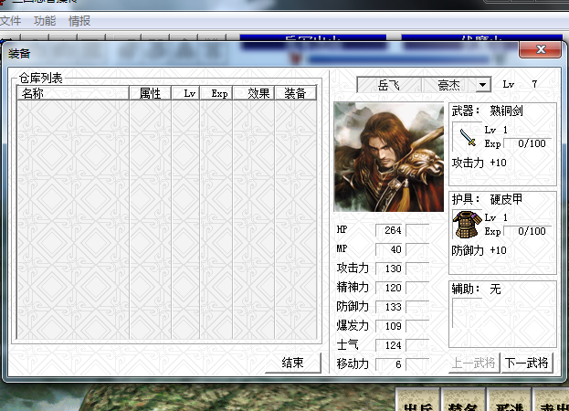The width and height of the screenshot is (569, 411).
Task: Click the disabled 上一武将 button
Action: tap(474, 363)
